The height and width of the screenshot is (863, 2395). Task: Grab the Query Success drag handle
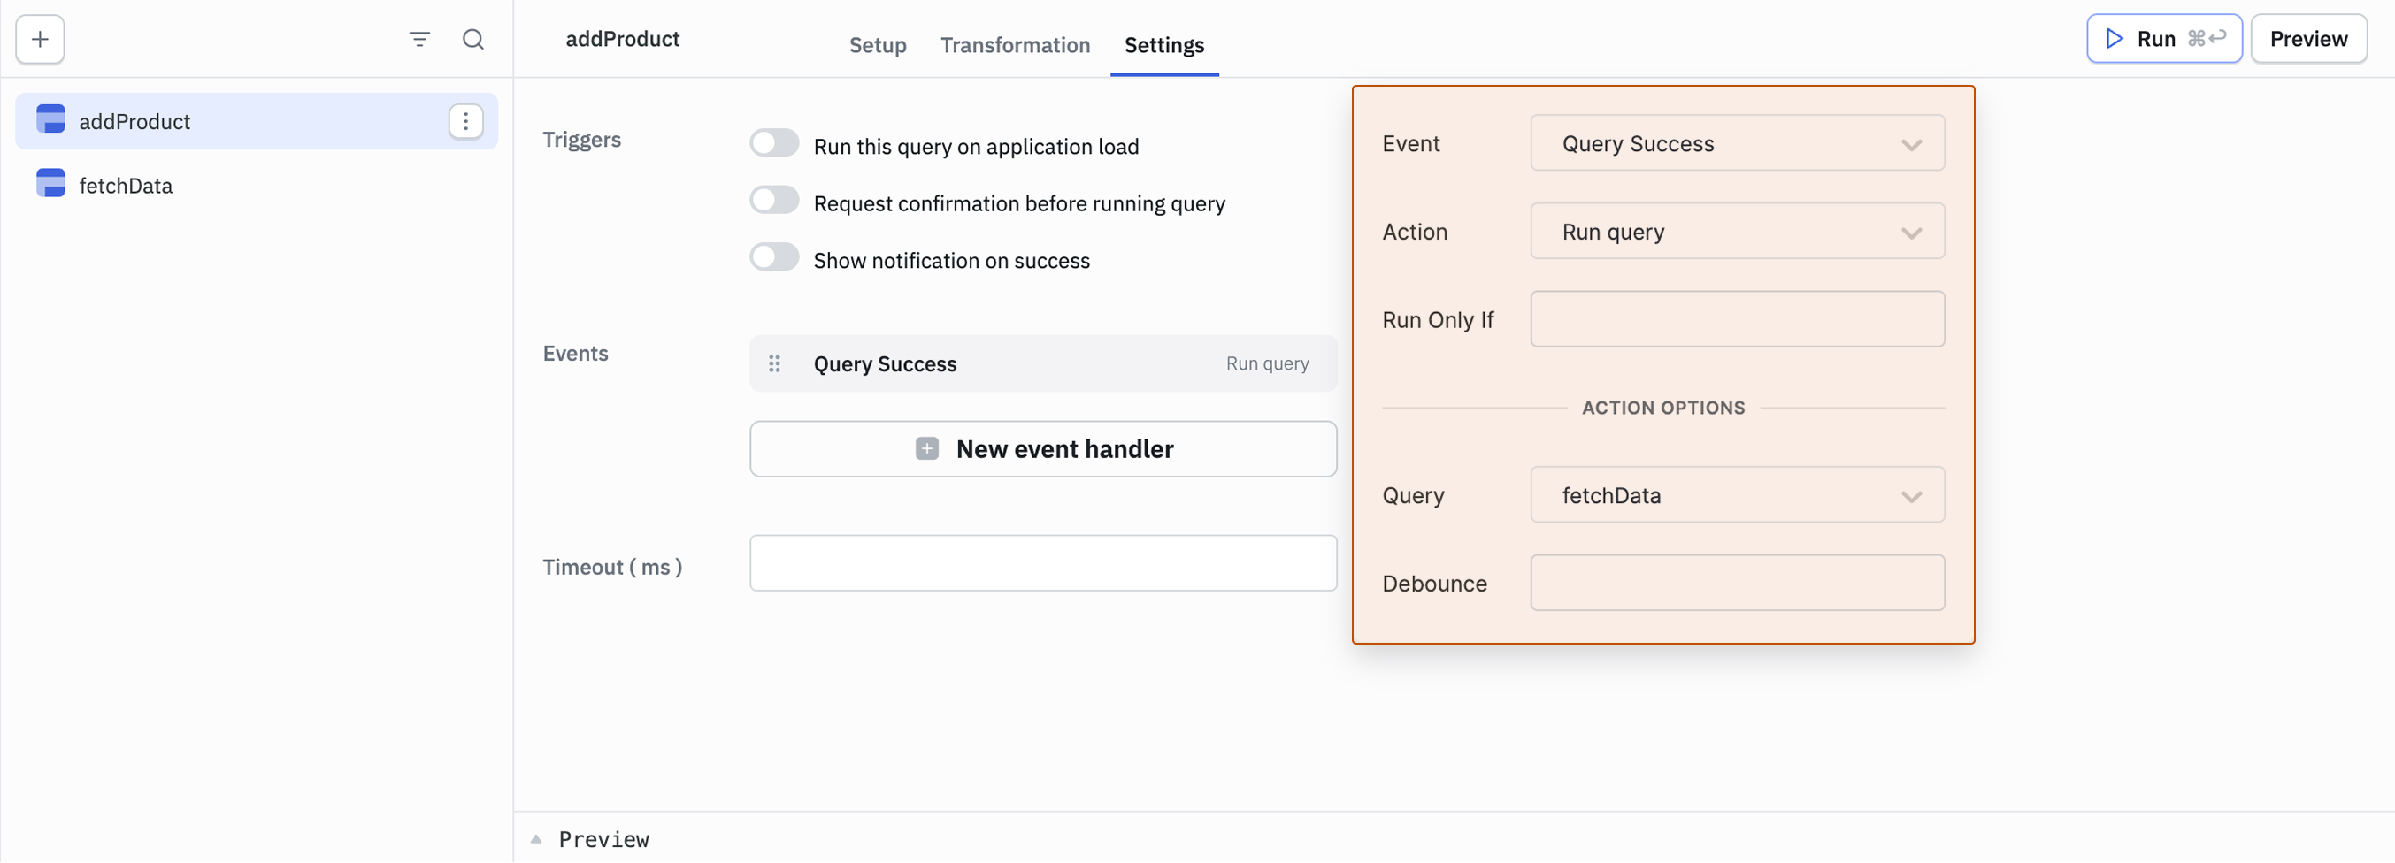[774, 363]
